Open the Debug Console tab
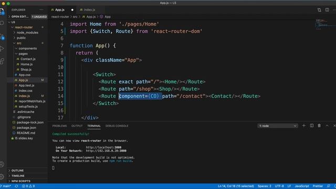This screenshot has height=189, width=336. point(117,126)
